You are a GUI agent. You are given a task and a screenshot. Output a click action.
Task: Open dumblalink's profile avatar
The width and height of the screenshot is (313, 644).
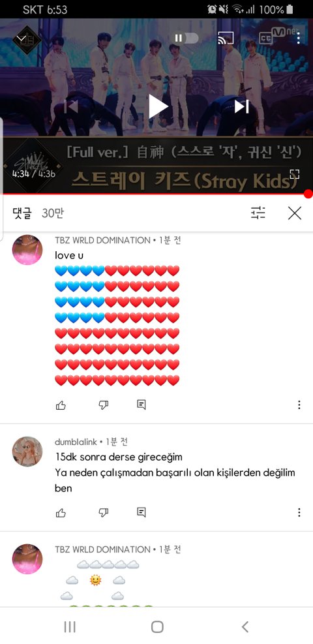click(x=27, y=452)
